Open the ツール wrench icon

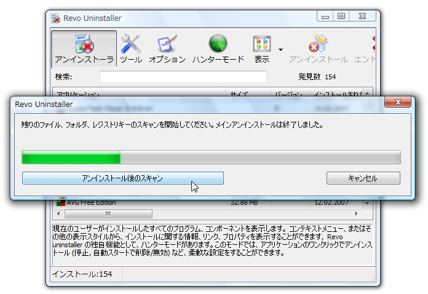[131, 49]
